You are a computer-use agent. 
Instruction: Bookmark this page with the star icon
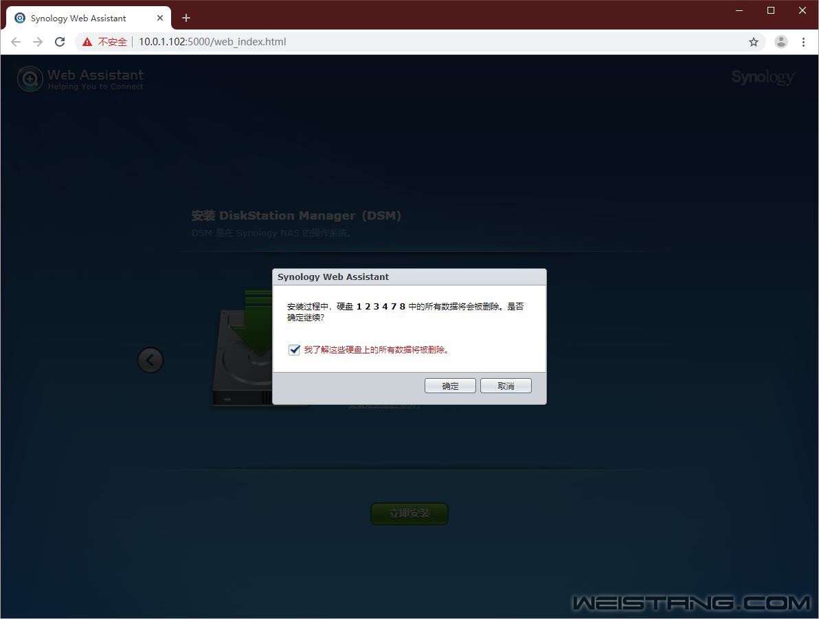[x=754, y=42]
